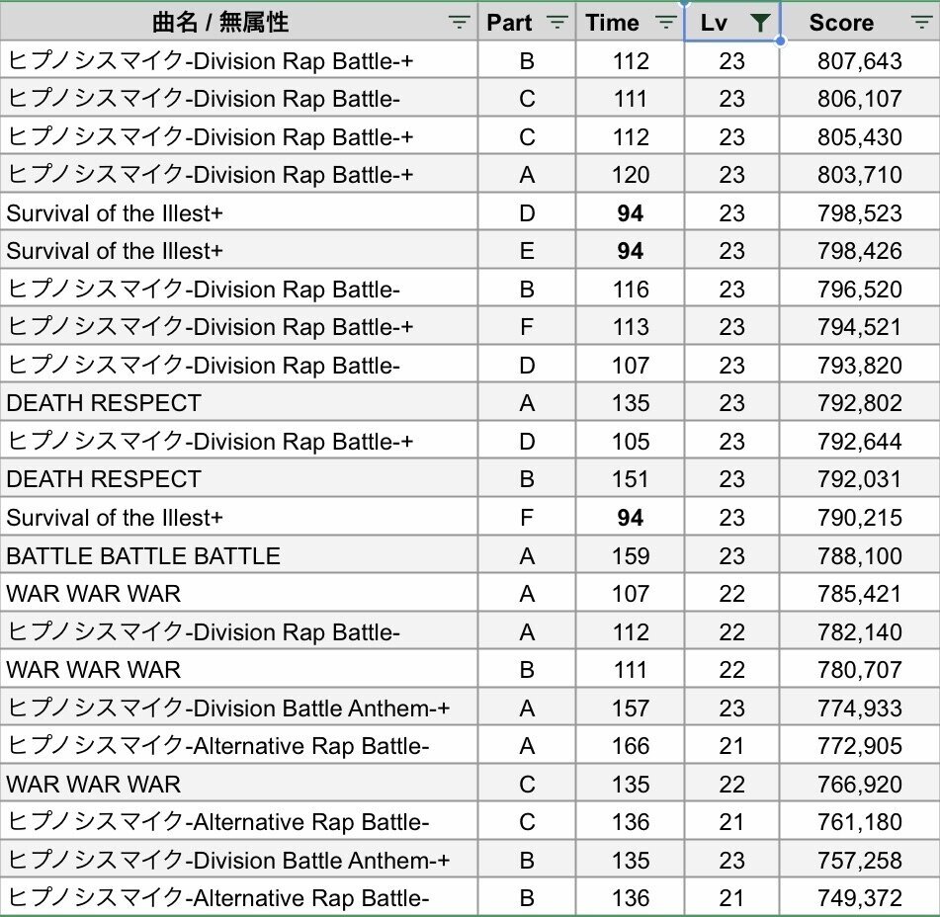Click the blue selection handle on Lv header
940x917 pixels.
[x=780, y=41]
